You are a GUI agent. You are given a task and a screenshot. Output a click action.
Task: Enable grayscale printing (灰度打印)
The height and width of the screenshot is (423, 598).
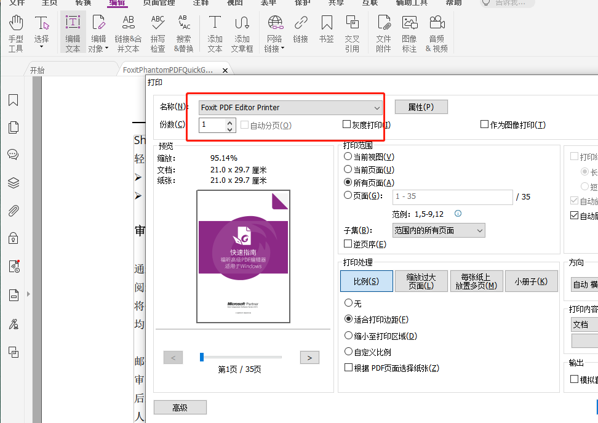coord(346,124)
